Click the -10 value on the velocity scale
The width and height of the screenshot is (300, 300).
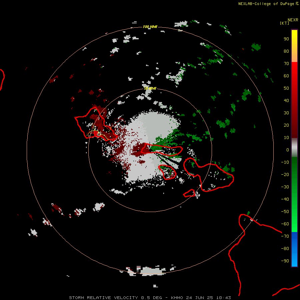point(285,162)
